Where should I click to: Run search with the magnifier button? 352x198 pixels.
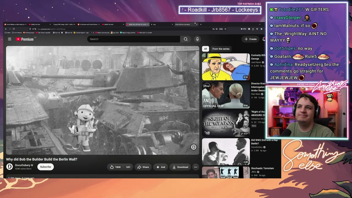186,39
